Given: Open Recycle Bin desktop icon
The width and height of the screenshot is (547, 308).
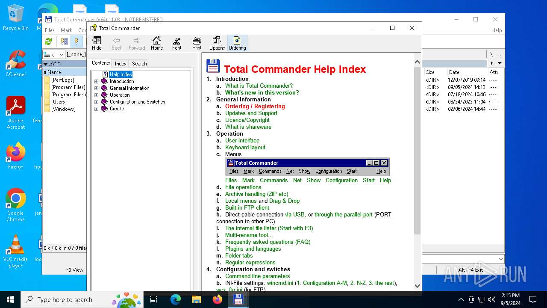Looking at the screenshot, I should click(x=16, y=18).
